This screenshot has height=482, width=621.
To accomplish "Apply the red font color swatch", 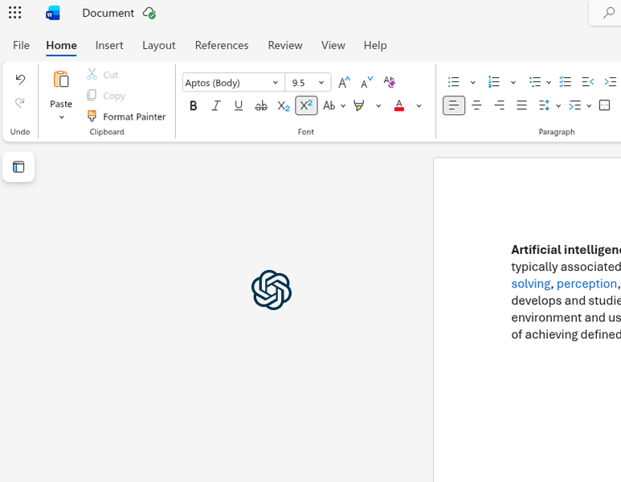I will (x=399, y=106).
